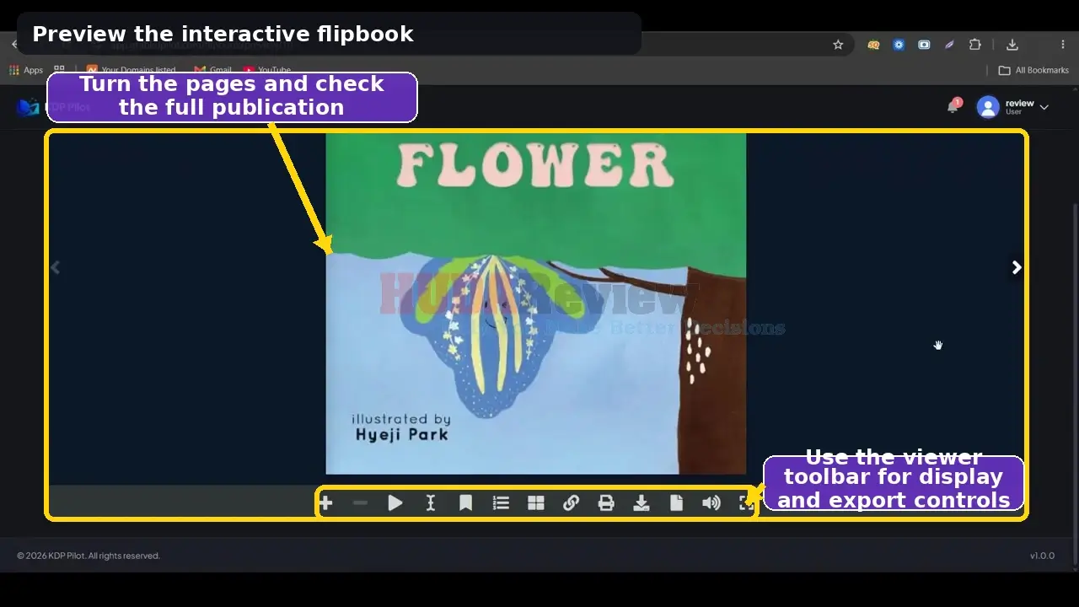
Task: Open notifications bell icon
Action: point(953,106)
